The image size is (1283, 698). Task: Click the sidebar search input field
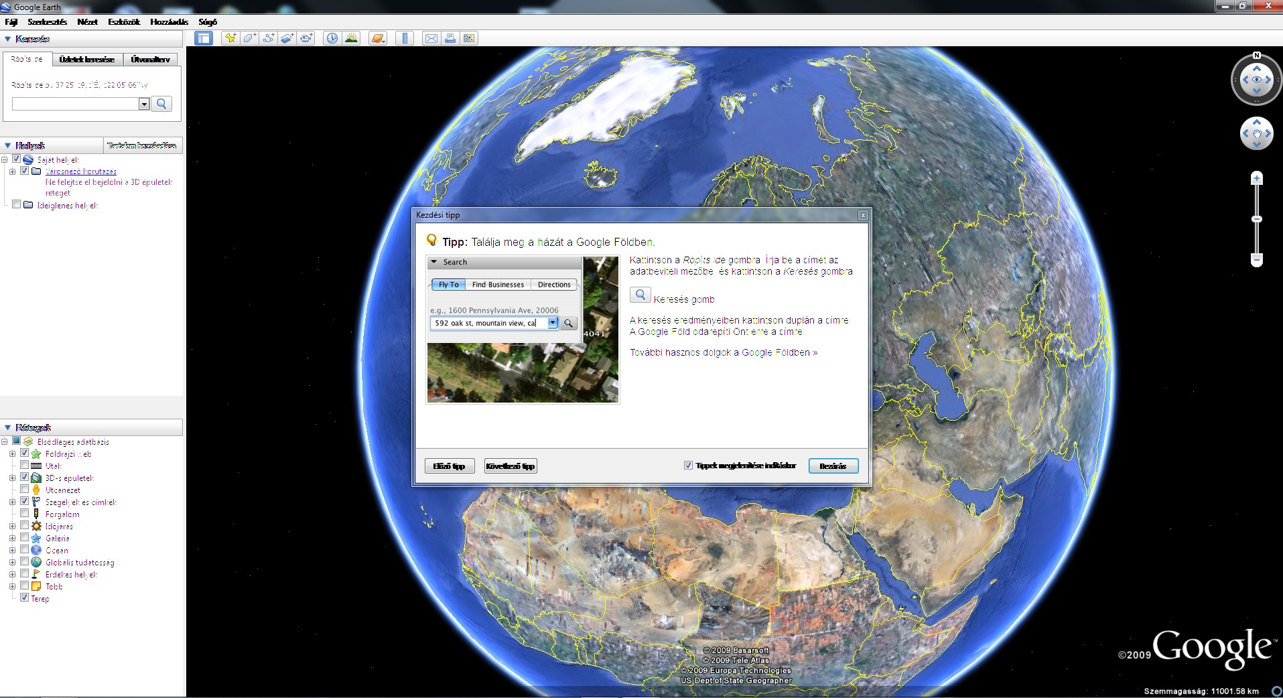(x=75, y=104)
